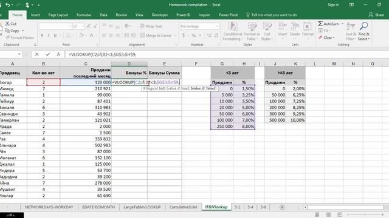Click Accounting Number Format dollar icon
This screenshot has width=389, height=218.
[184, 36]
